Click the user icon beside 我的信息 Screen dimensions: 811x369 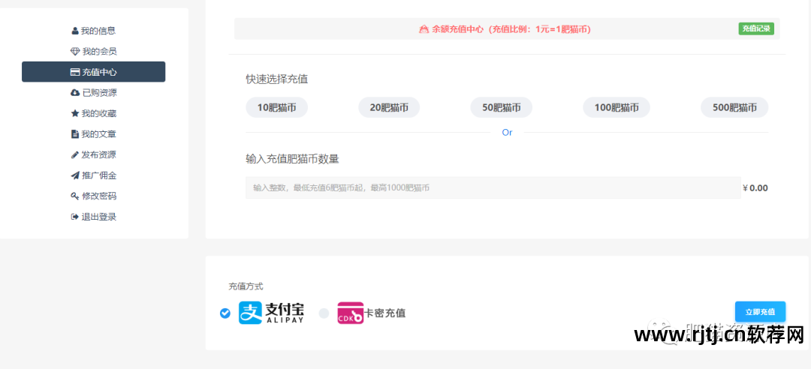(x=75, y=31)
